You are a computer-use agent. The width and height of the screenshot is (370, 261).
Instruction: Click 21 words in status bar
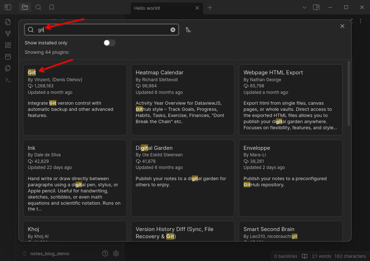321,256
